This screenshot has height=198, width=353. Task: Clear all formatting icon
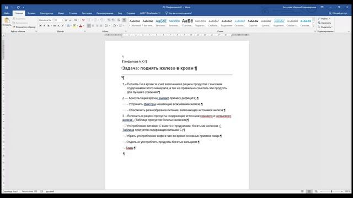point(83,20)
